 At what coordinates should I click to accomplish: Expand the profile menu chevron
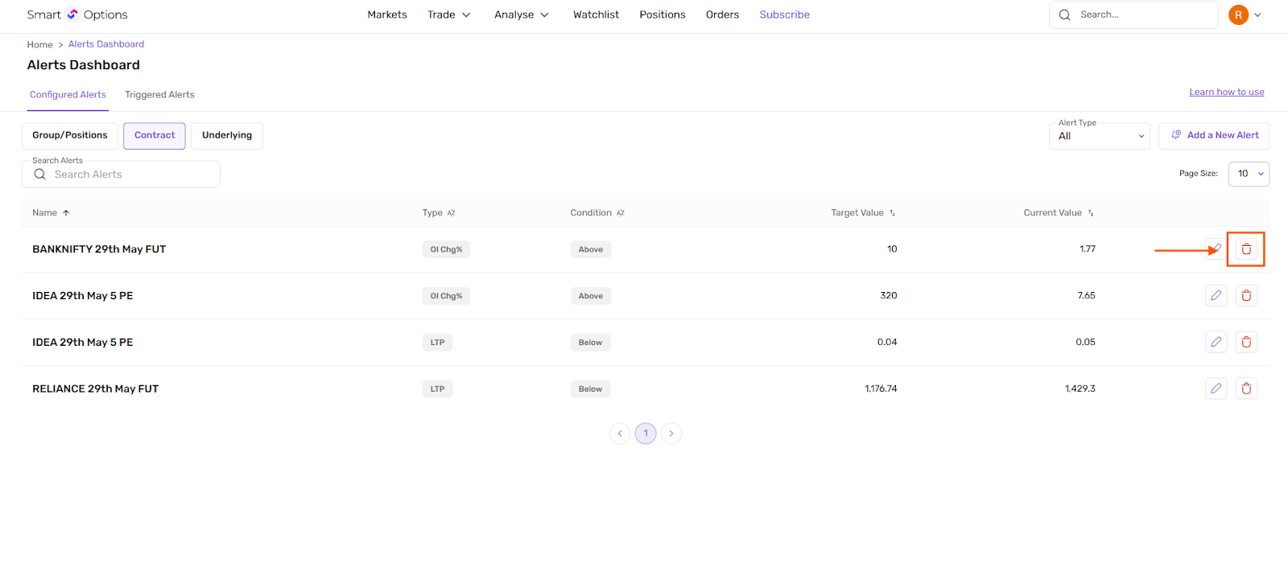click(x=1257, y=14)
